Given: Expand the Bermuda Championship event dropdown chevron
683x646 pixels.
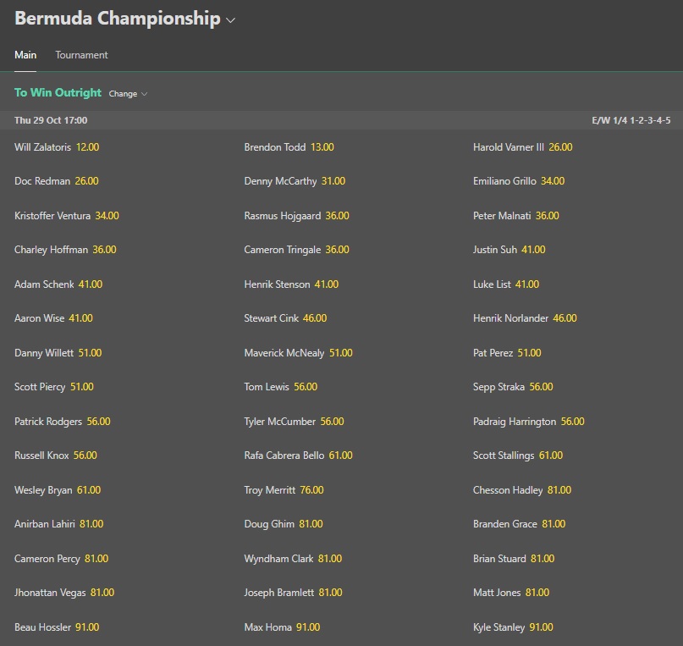Looking at the screenshot, I should [x=230, y=20].
